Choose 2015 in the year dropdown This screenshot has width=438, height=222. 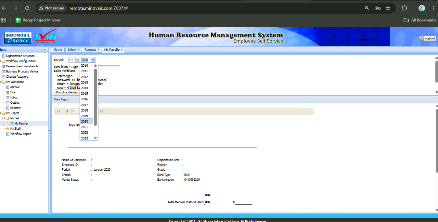tap(84, 94)
